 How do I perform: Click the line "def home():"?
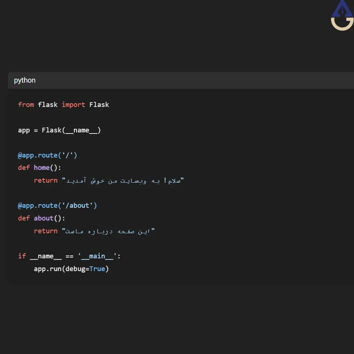pyautogui.click(x=39, y=168)
